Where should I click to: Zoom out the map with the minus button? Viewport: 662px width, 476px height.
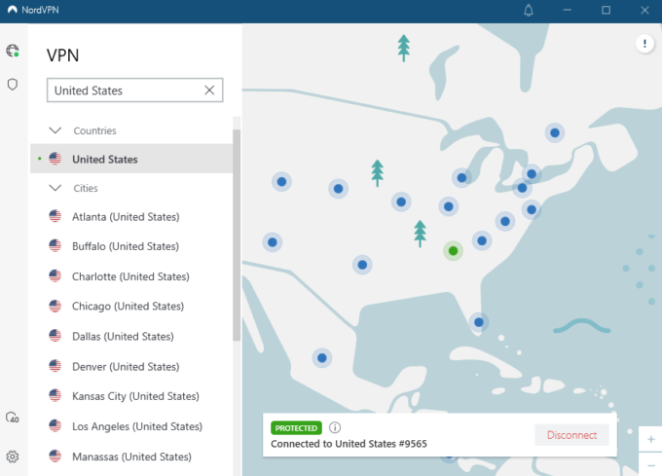point(650,465)
